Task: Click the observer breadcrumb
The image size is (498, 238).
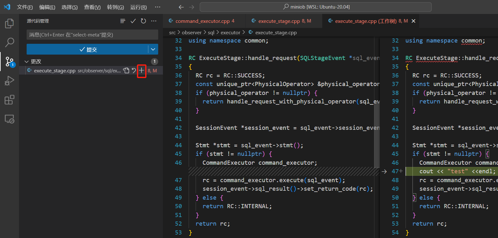Action: (191, 32)
